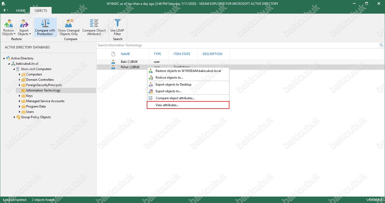Switch to the HOME tab
Screen dimensions: 385x203
[21, 10]
